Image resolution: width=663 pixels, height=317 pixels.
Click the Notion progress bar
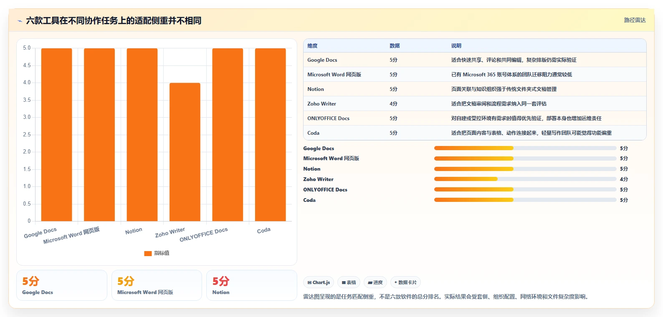pyautogui.click(x=525, y=169)
